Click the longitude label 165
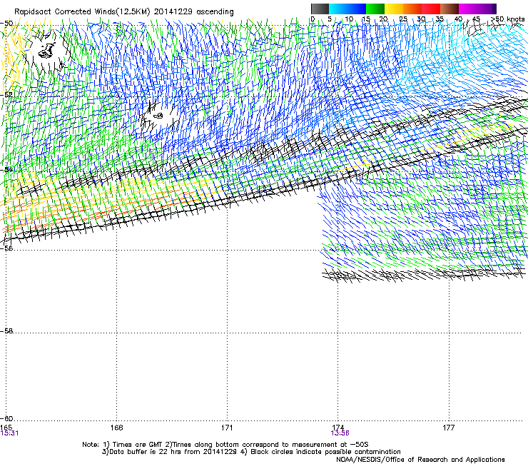The image size is (528, 464). 6,428
